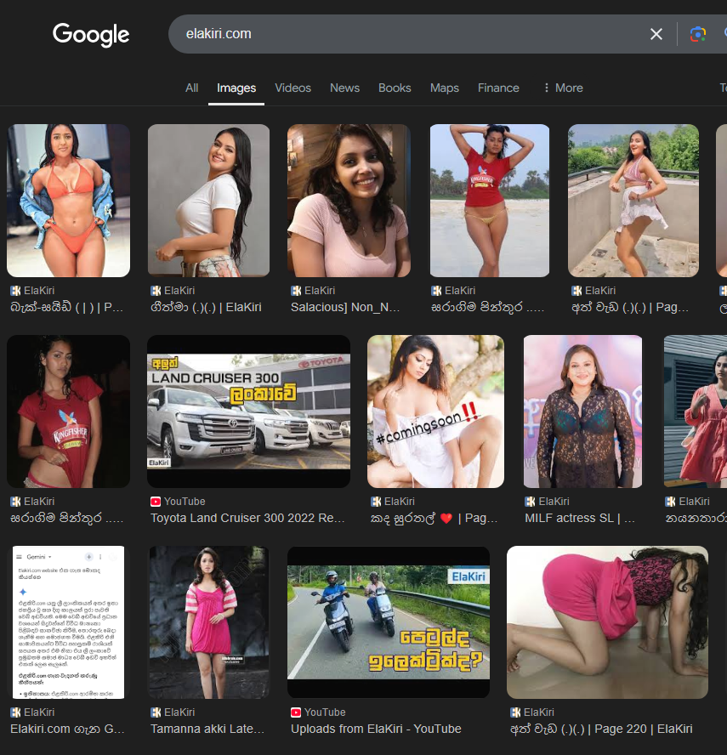Click the 'YouTube' source label under Land Cruiser thumbnail
This screenshot has height=755, width=727.
[x=185, y=502]
